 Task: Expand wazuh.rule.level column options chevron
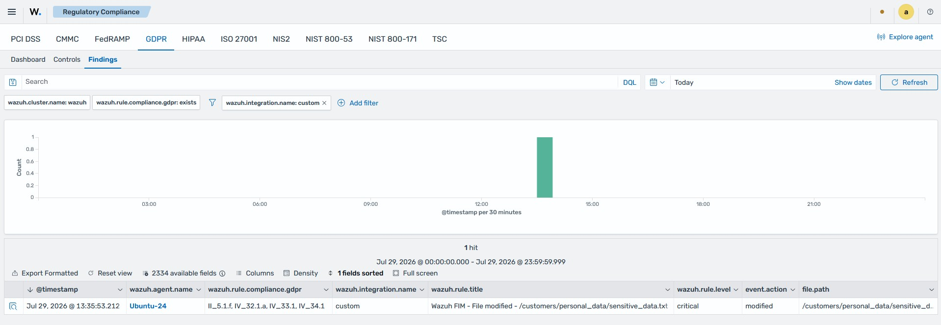(736, 290)
